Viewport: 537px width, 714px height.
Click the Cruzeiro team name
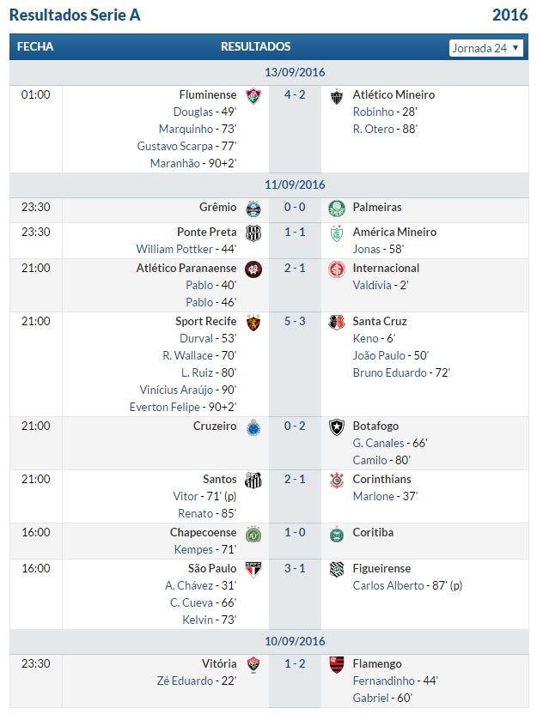(215, 426)
